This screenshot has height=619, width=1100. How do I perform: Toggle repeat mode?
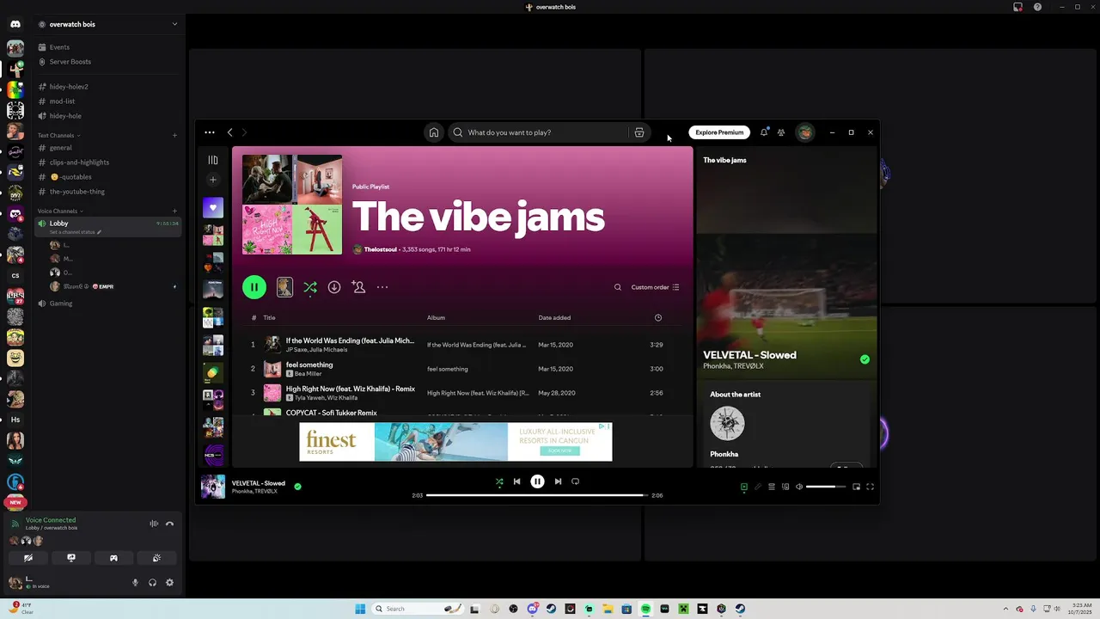(575, 481)
